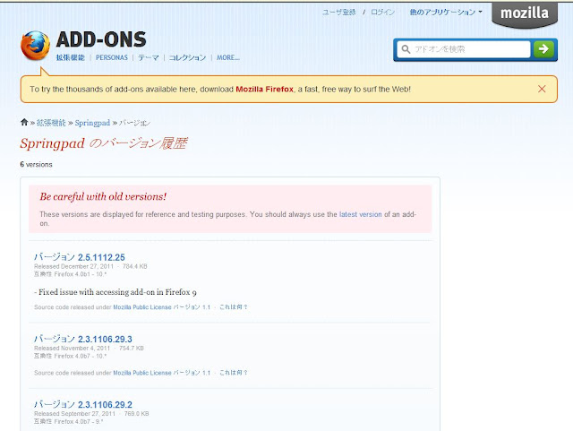
Task: Click the Firefox logo icon
Action: coord(35,46)
